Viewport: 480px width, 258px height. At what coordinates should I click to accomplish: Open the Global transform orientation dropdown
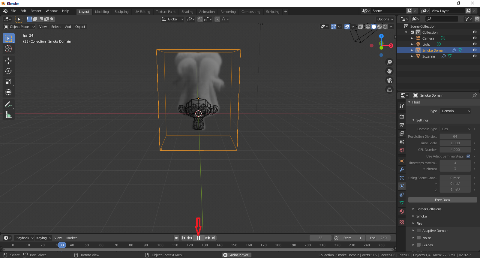click(172, 19)
